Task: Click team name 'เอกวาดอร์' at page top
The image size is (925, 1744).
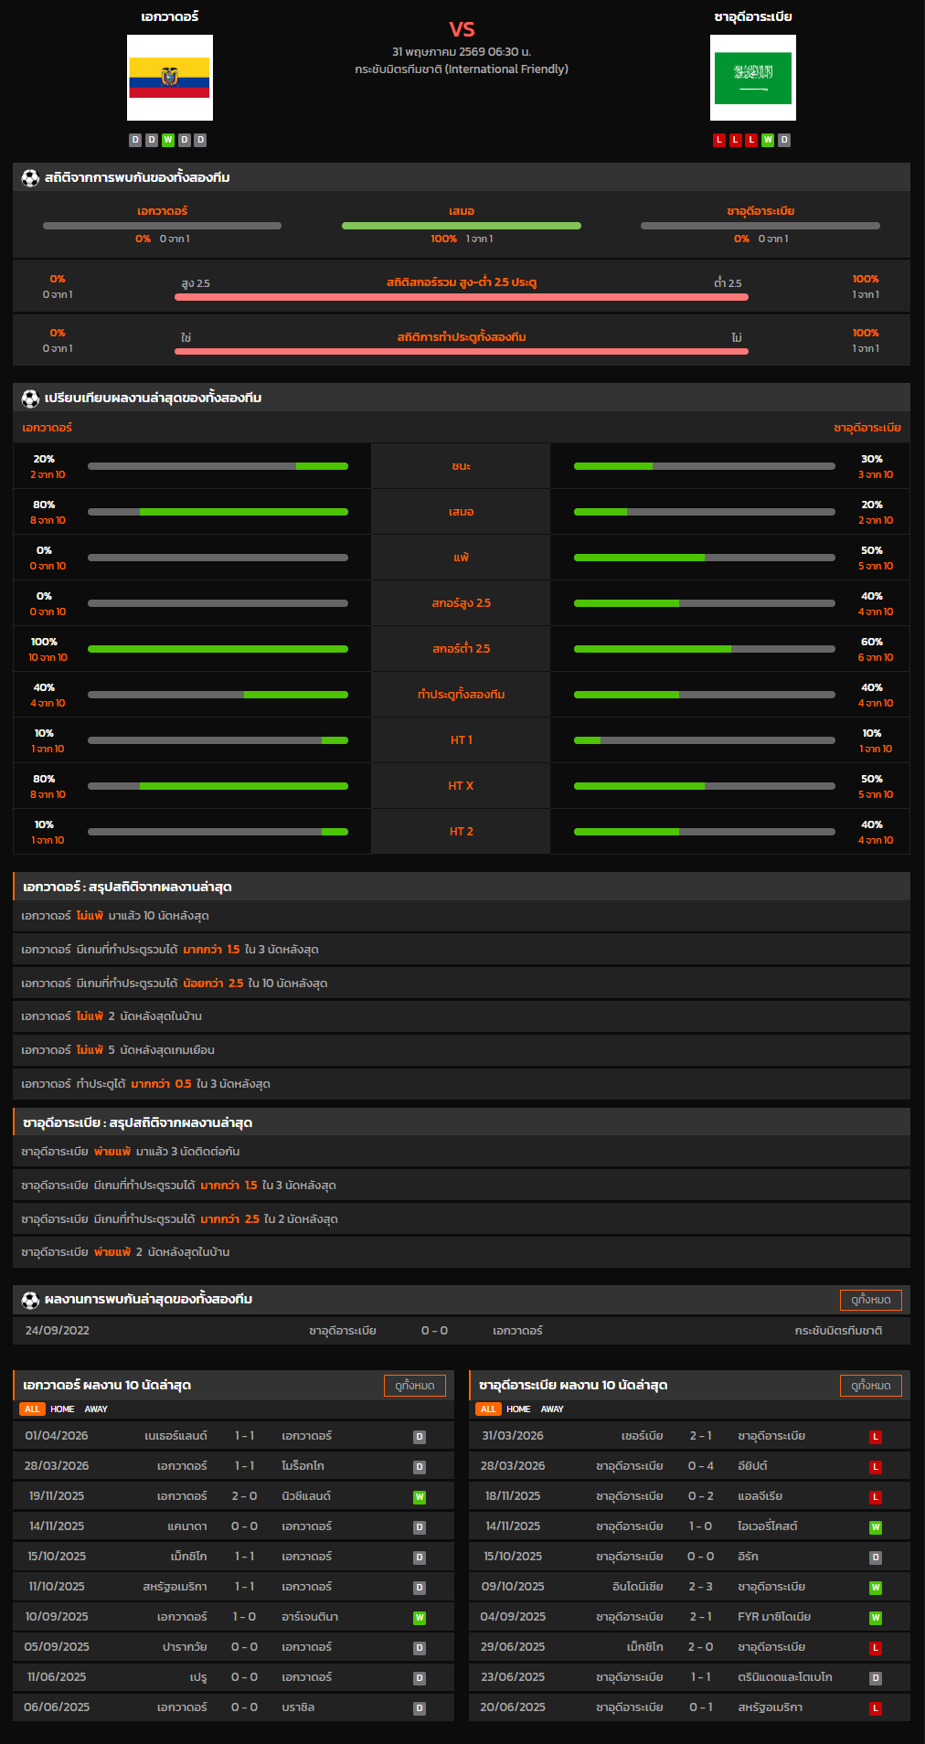Action: [170, 16]
